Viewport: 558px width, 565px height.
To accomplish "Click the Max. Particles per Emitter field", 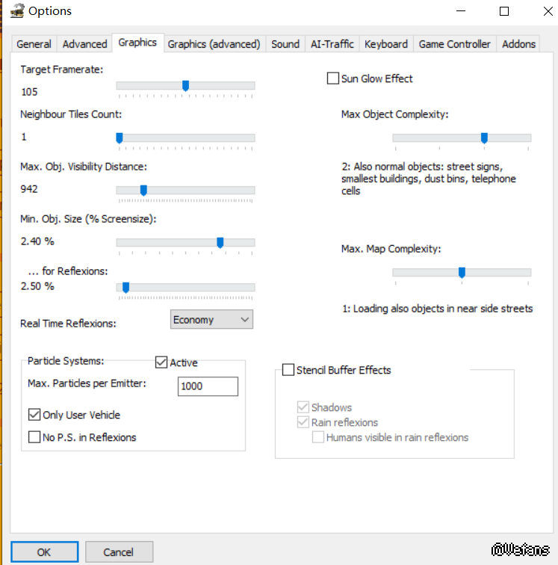I will 208,386.
